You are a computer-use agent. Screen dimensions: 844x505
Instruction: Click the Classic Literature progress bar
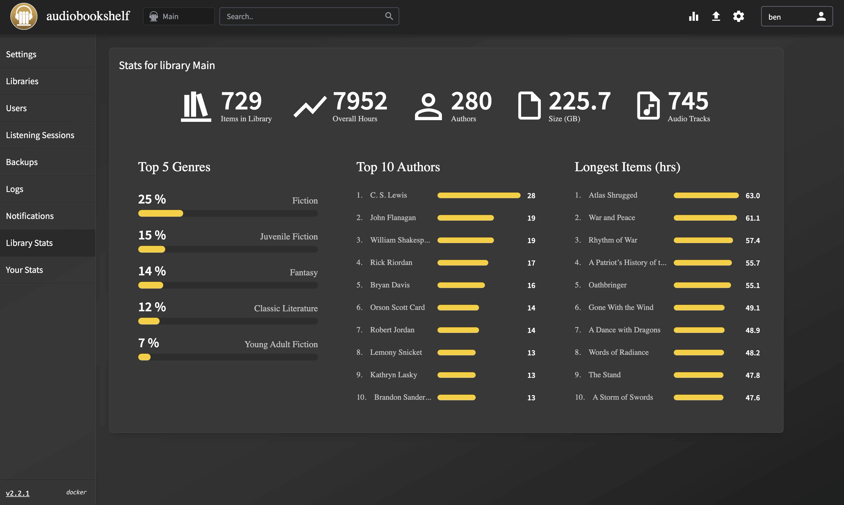228,321
